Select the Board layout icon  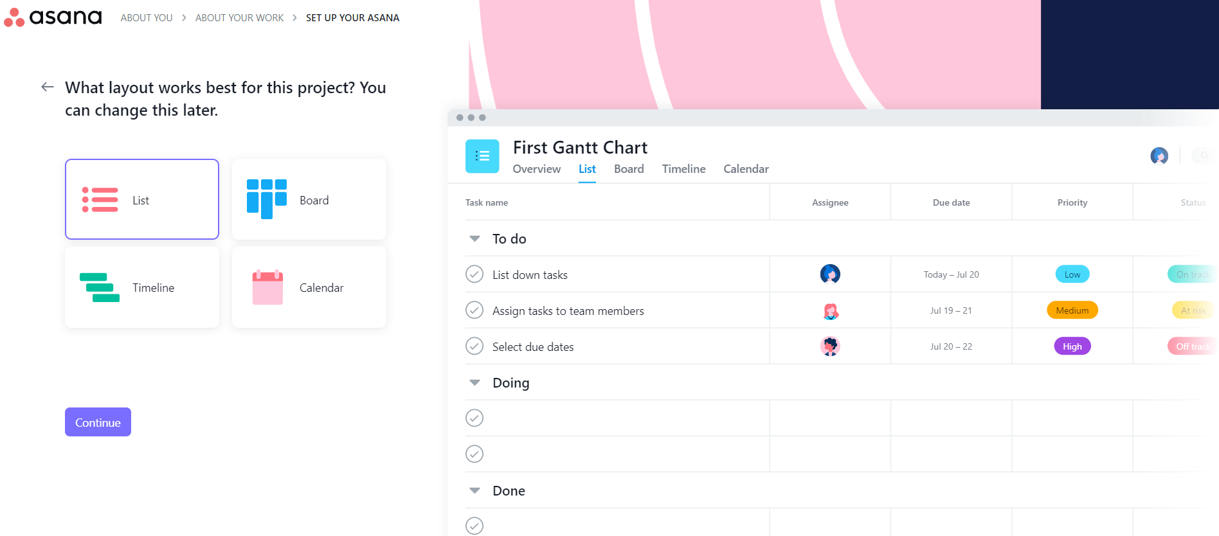click(x=266, y=199)
